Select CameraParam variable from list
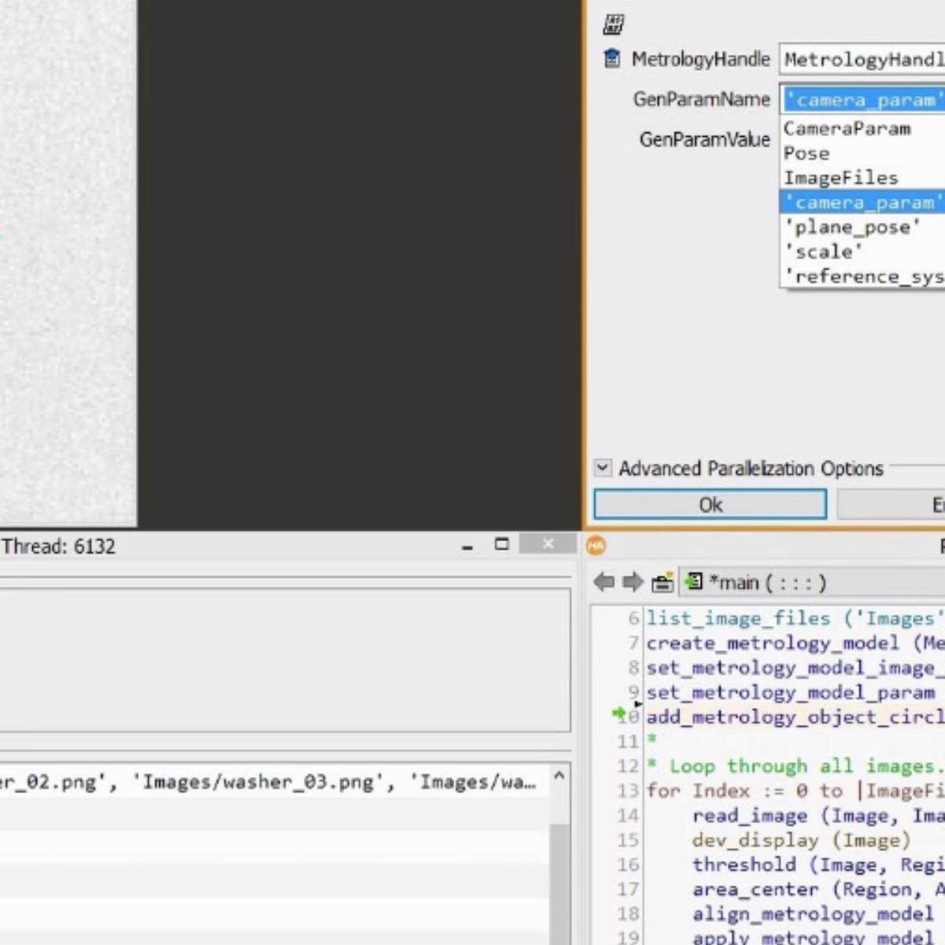Screen dimensions: 945x945 click(x=863, y=128)
